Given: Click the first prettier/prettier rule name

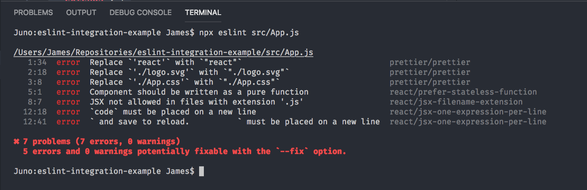Looking at the screenshot, I should (x=430, y=63).
